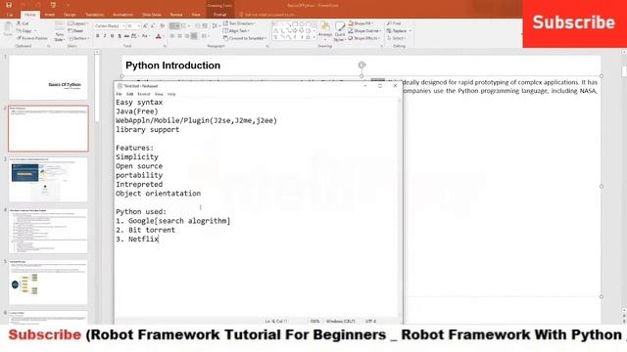Toggle Justify paragraph alignment
Screen dimensions: 627x352
coord(194,36)
